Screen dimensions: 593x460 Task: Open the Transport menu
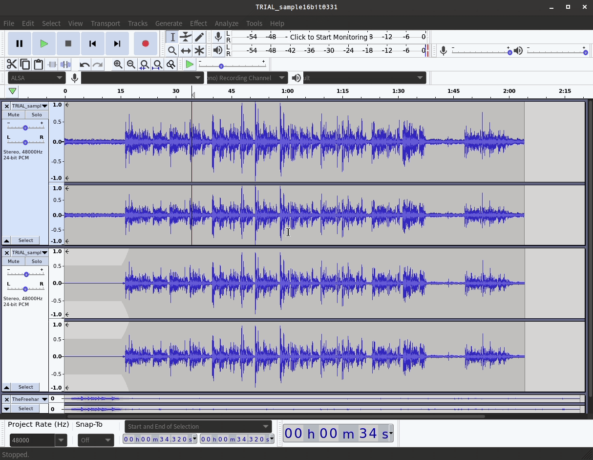coord(106,23)
